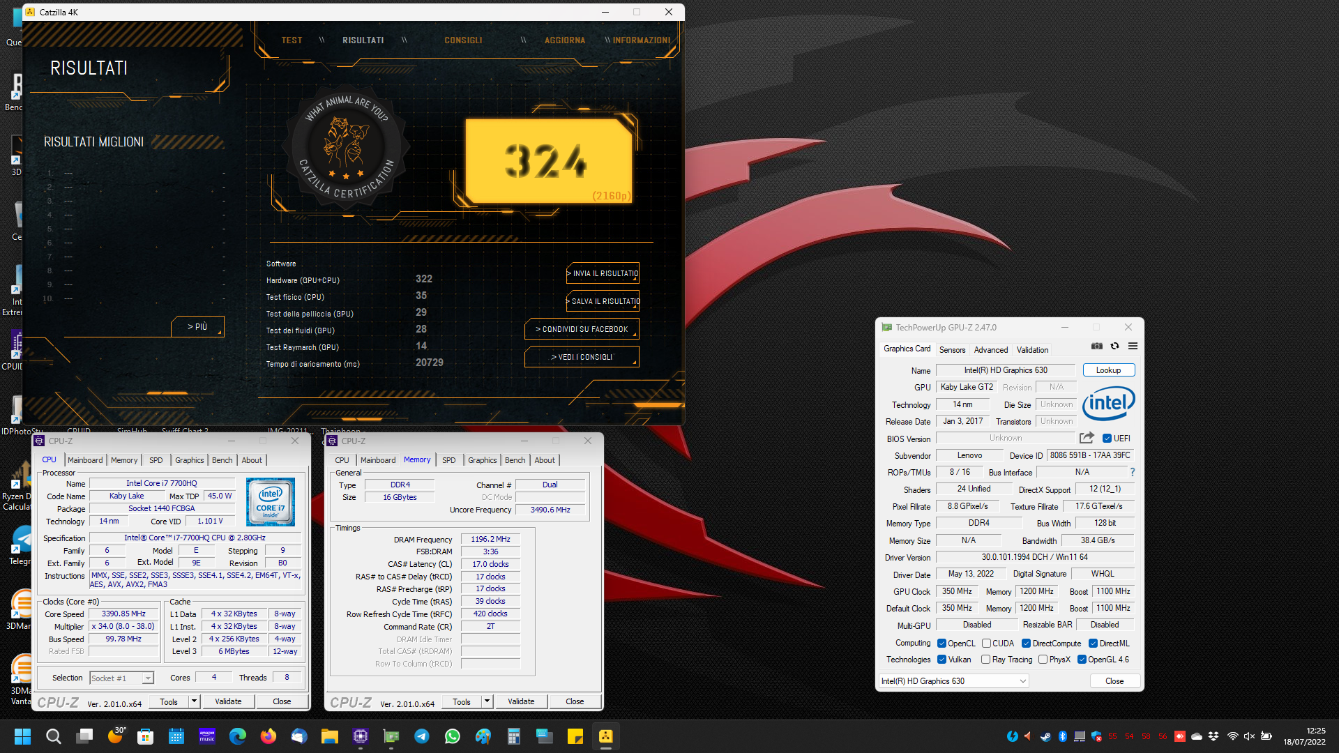Click the Steam icon in the system tray
Image resolution: width=1339 pixels, height=753 pixels.
1045,736
